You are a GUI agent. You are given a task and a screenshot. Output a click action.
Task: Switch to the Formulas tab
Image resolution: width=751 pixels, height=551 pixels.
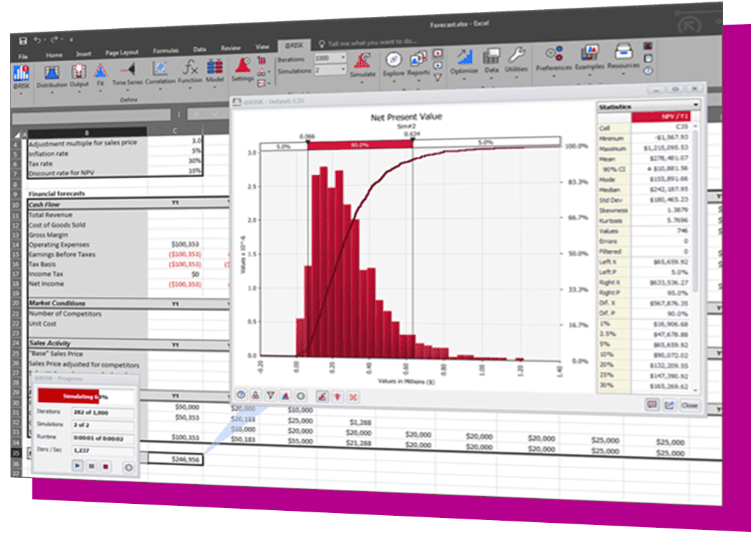[166, 51]
